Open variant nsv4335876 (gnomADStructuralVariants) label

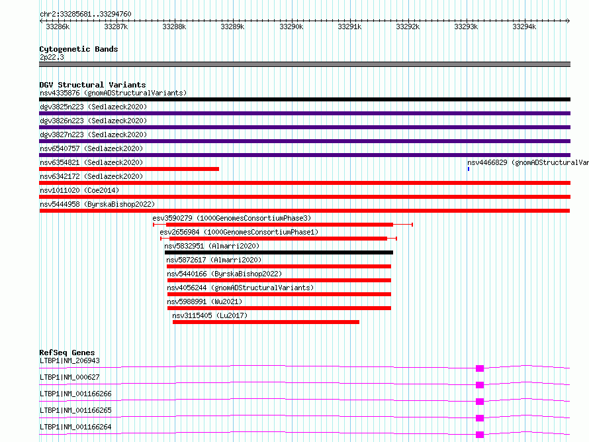(x=113, y=93)
